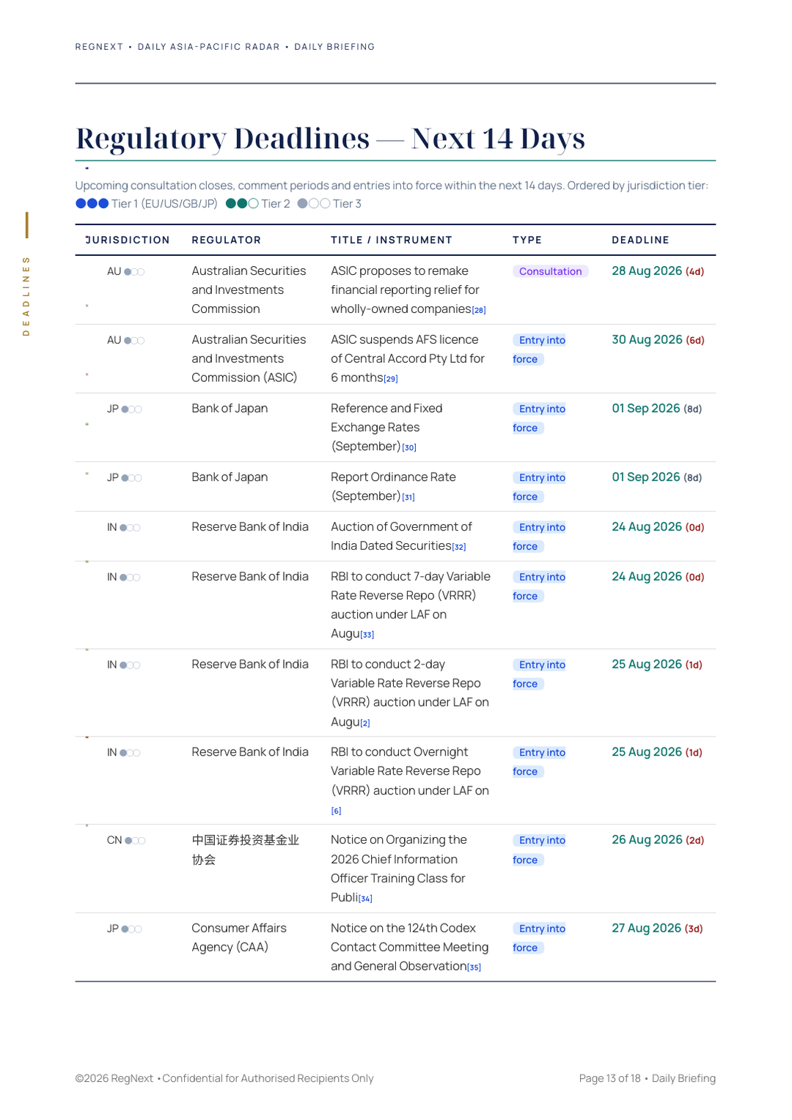Open citation link [31]
This screenshot has width=792, height=1120.
(408, 498)
